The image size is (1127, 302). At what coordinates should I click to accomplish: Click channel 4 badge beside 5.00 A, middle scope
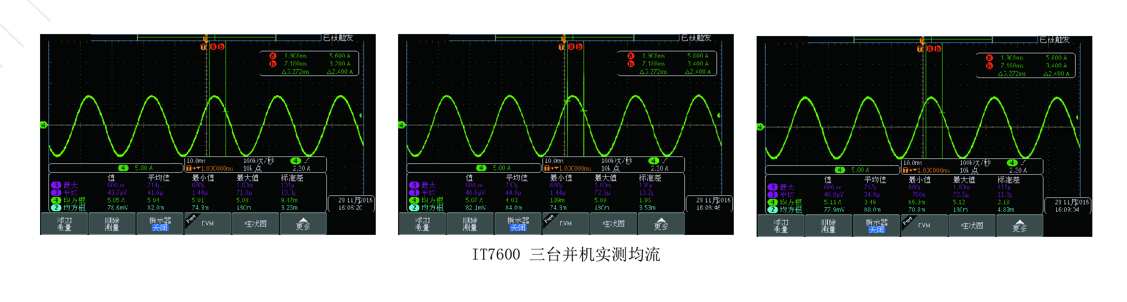pyautogui.click(x=481, y=168)
